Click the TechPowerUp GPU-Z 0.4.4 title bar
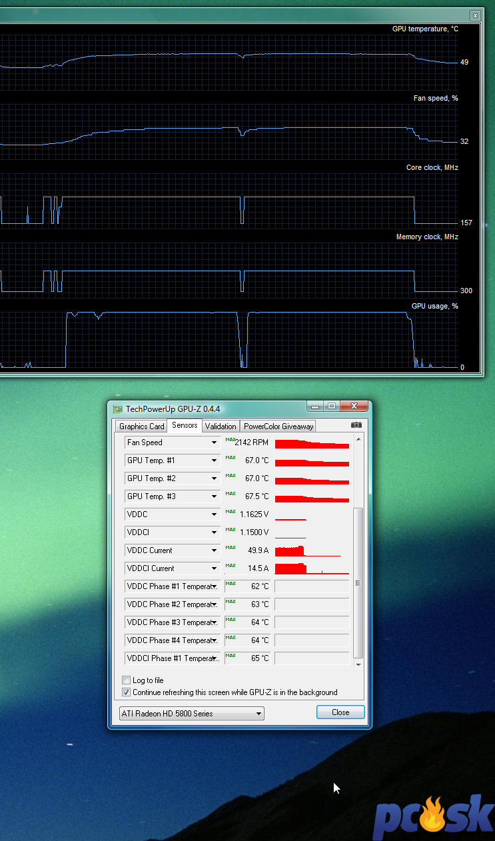This screenshot has height=841, width=495. pyautogui.click(x=239, y=409)
